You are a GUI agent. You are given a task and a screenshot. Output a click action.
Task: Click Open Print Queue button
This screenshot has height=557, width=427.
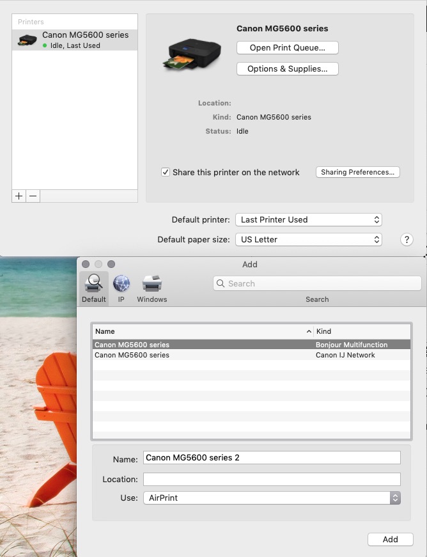(288, 47)
